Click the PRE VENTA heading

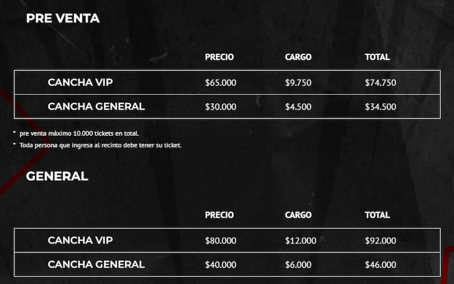62,19
